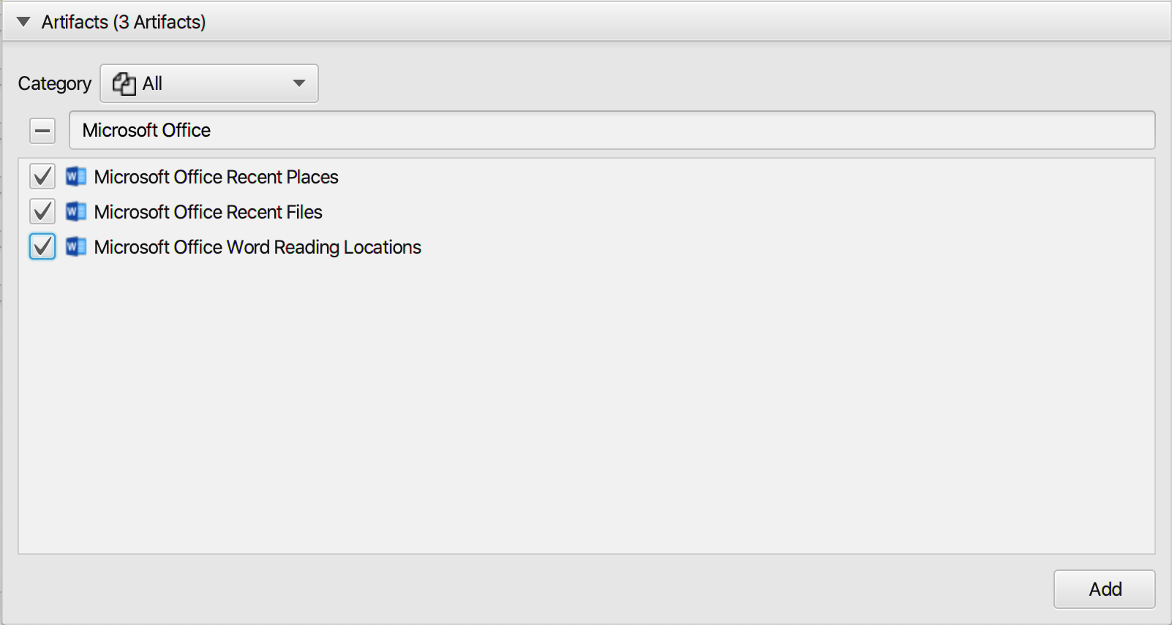Image resolution: width=1172 pixels, height=625 pixels.
Task: Open the Category dropdown showing All
Action: point(209,83)
